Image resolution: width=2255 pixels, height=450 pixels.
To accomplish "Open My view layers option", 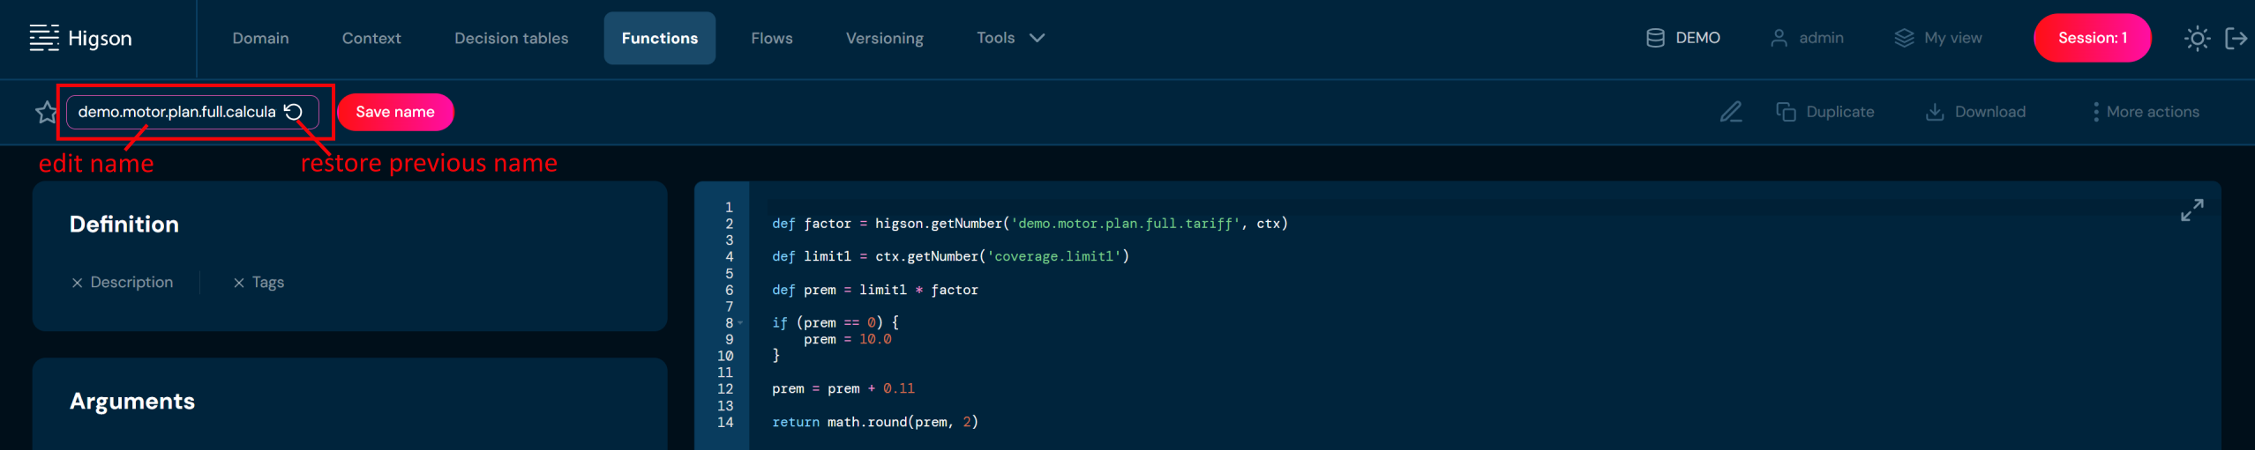I will (1938, 38).
